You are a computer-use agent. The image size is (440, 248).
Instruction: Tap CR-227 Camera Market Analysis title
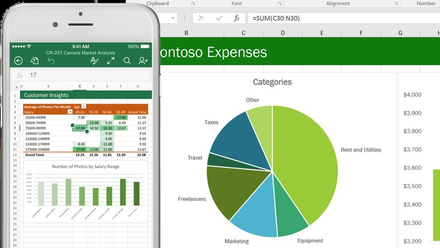pos(80,53)
